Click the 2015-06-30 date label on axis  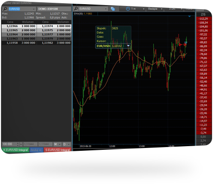(x=85, y=146)
